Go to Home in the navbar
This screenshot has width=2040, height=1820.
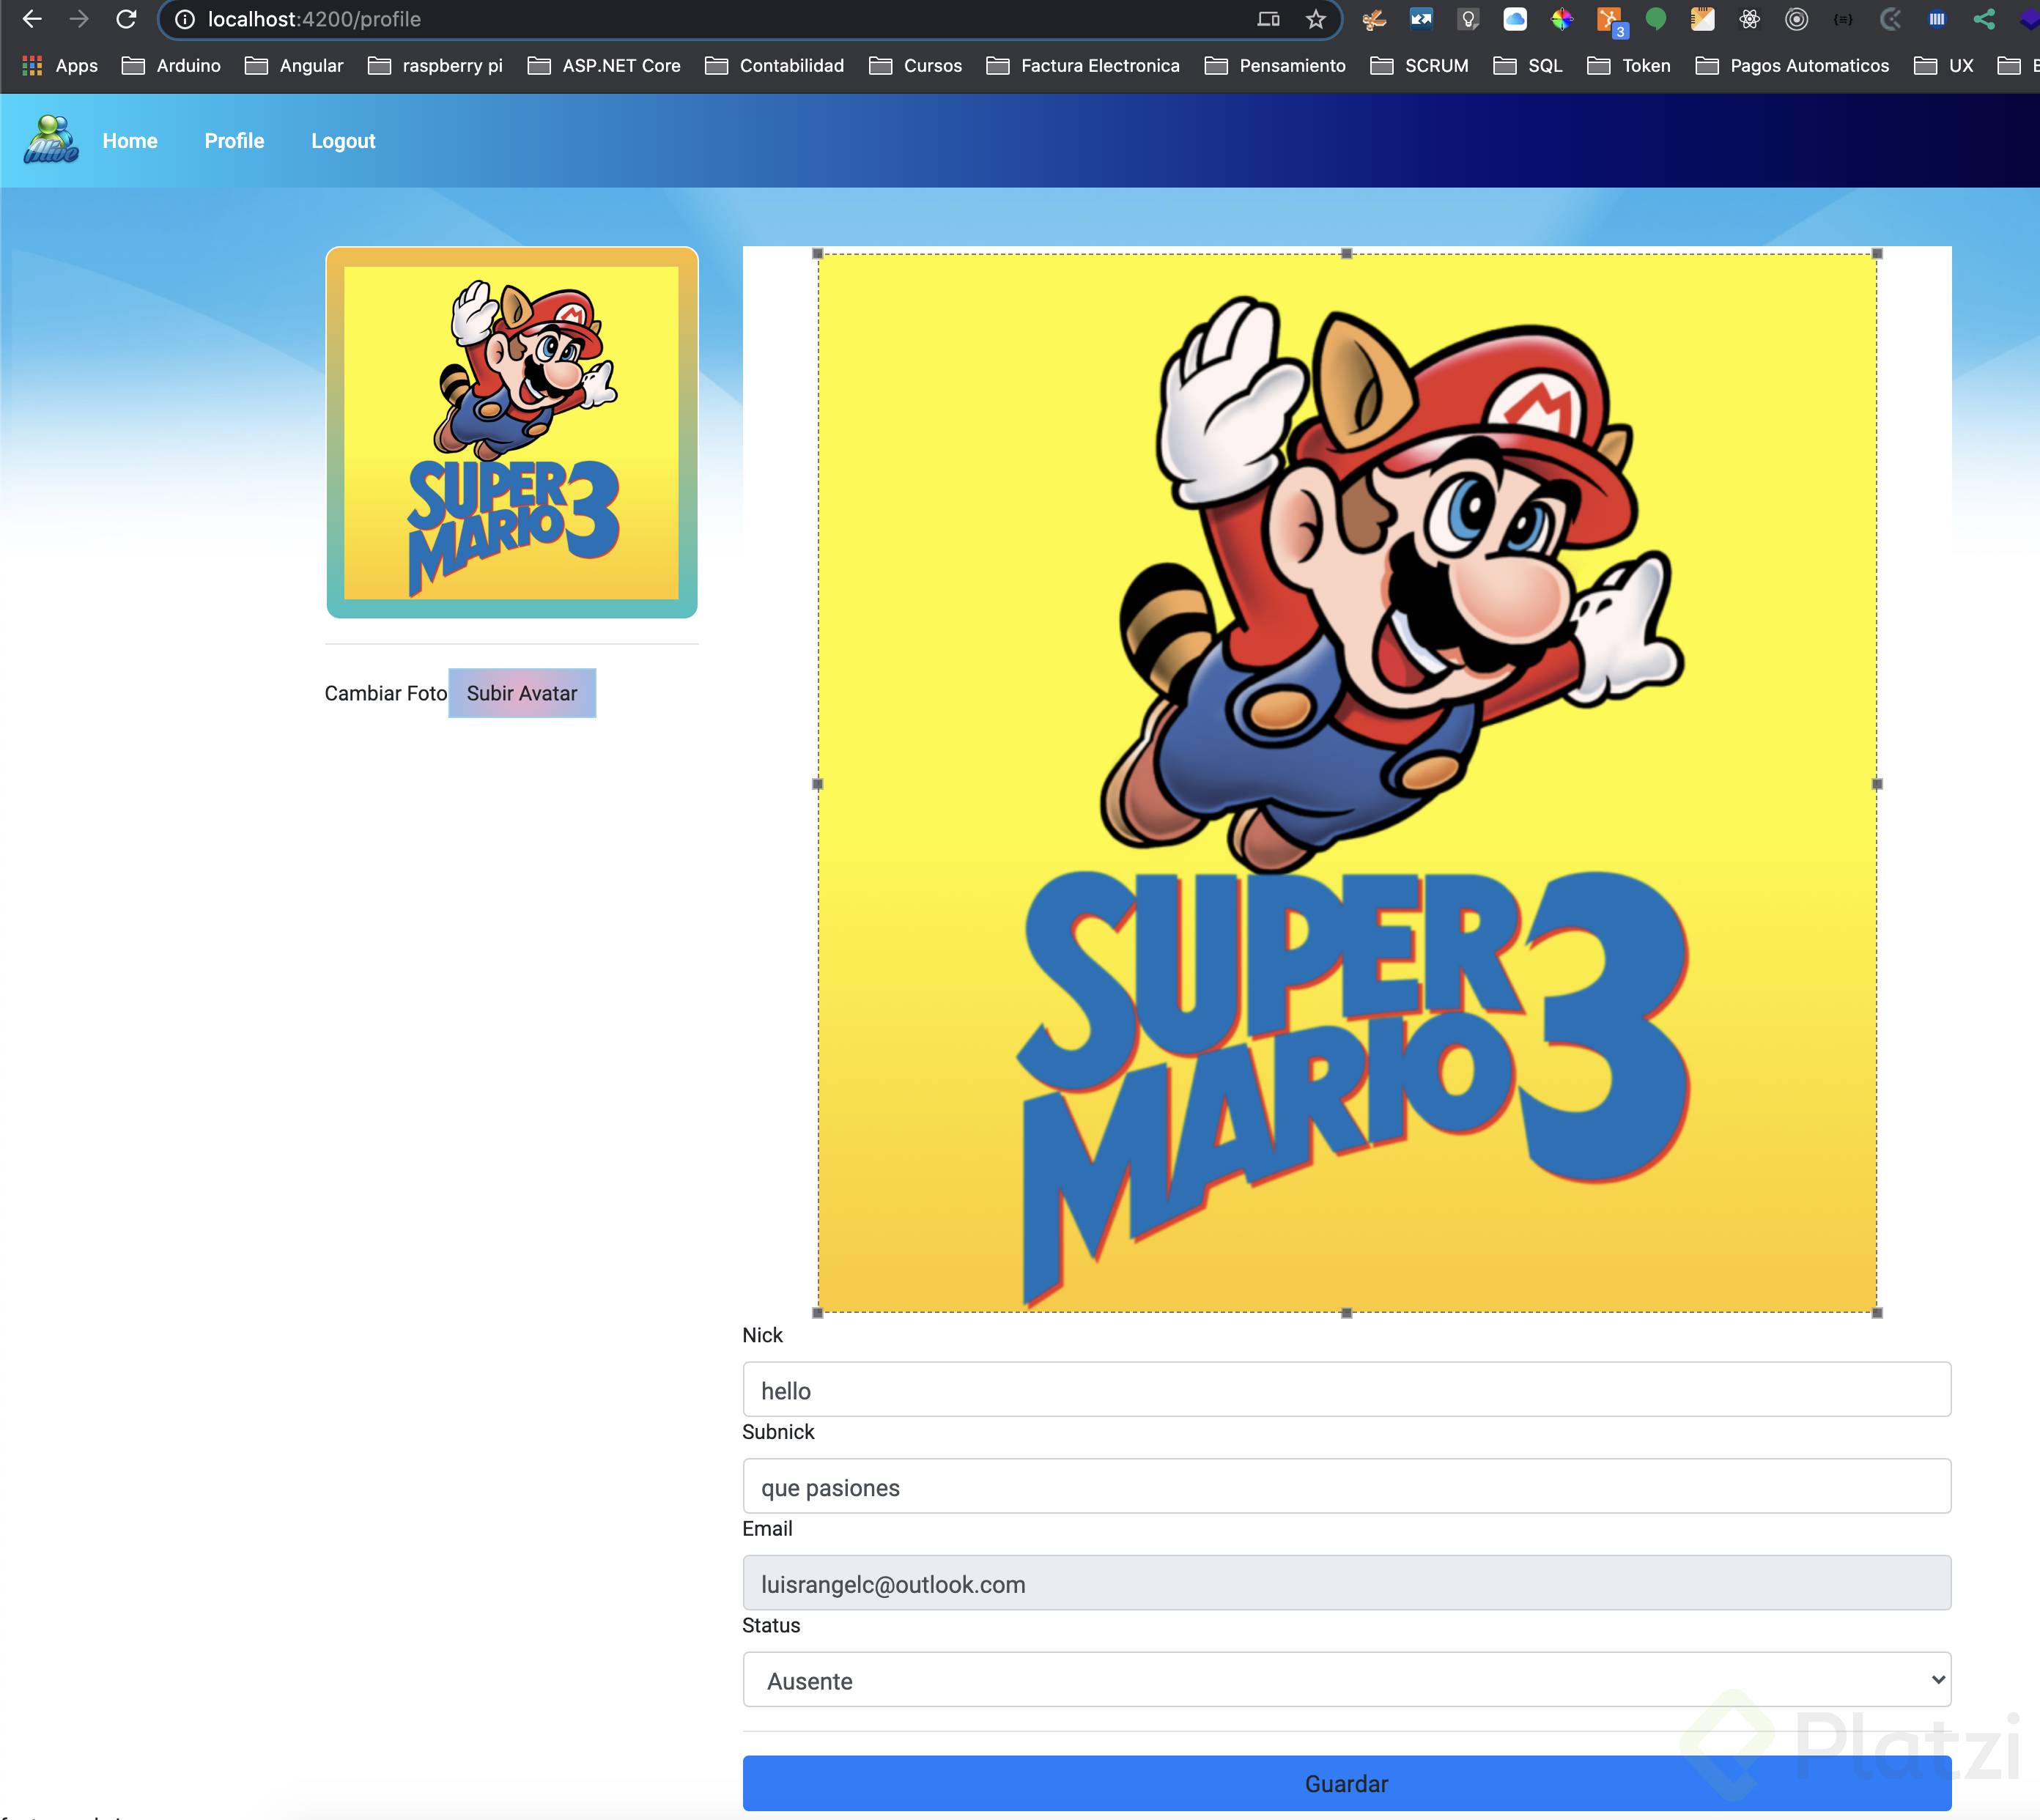(x=130, y=141)
